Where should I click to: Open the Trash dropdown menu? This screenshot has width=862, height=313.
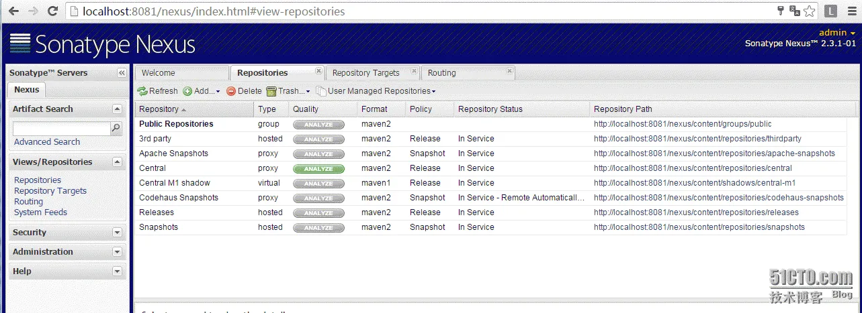click(x=288, y=91)
